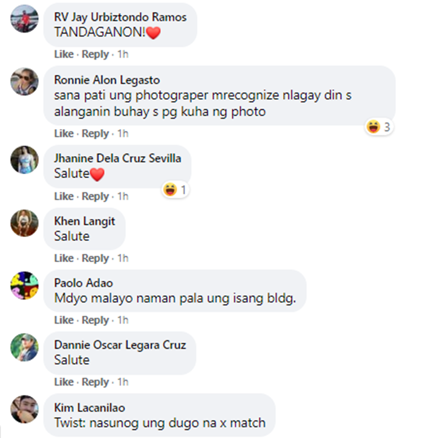Reply to Ronnie Alon Legasto's comment
Image resolution: width=423 pixels, height=438 pixels.
click(x=95, y=134)
